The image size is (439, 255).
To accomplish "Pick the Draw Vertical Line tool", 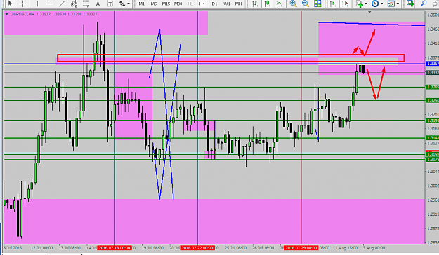I will (37, 4).
